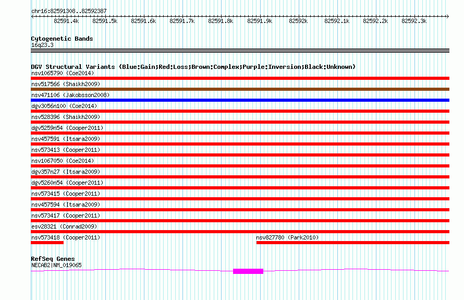
Task: Click the red bar of nsv827780
Action: (353, 243)
